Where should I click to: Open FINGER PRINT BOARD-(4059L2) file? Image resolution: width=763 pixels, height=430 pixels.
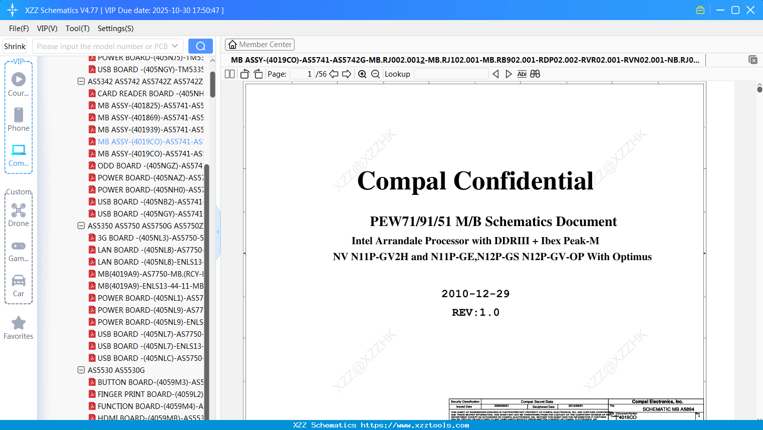click(146, 394)
